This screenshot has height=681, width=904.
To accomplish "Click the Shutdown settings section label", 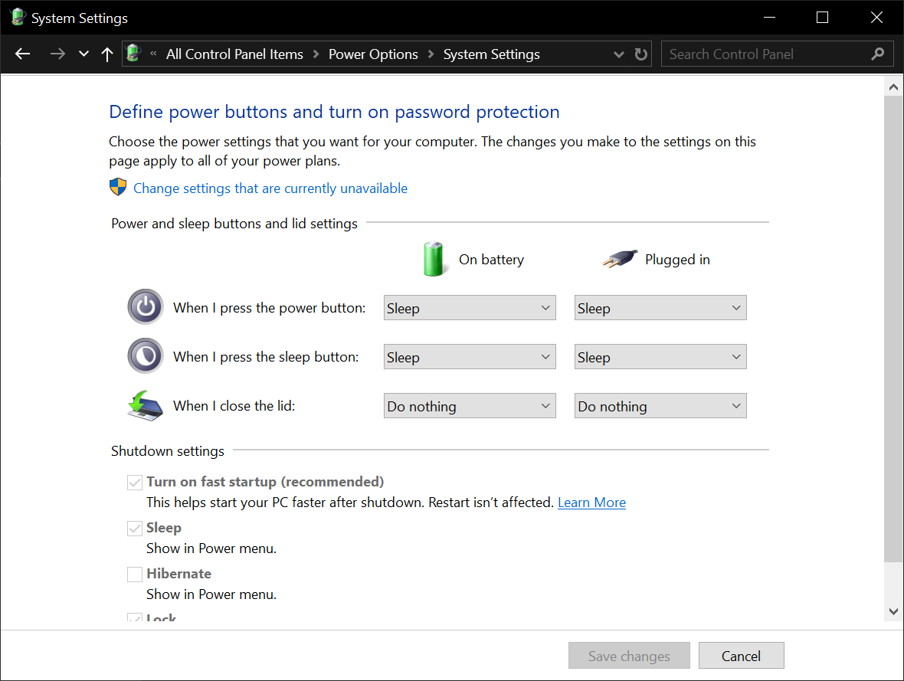I will point(167,451).
